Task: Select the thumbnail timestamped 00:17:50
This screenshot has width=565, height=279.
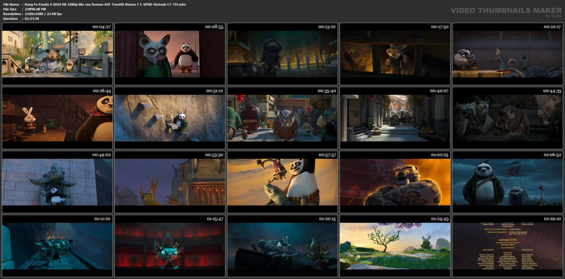Action: pyautogui.click(x=395, y=54)
